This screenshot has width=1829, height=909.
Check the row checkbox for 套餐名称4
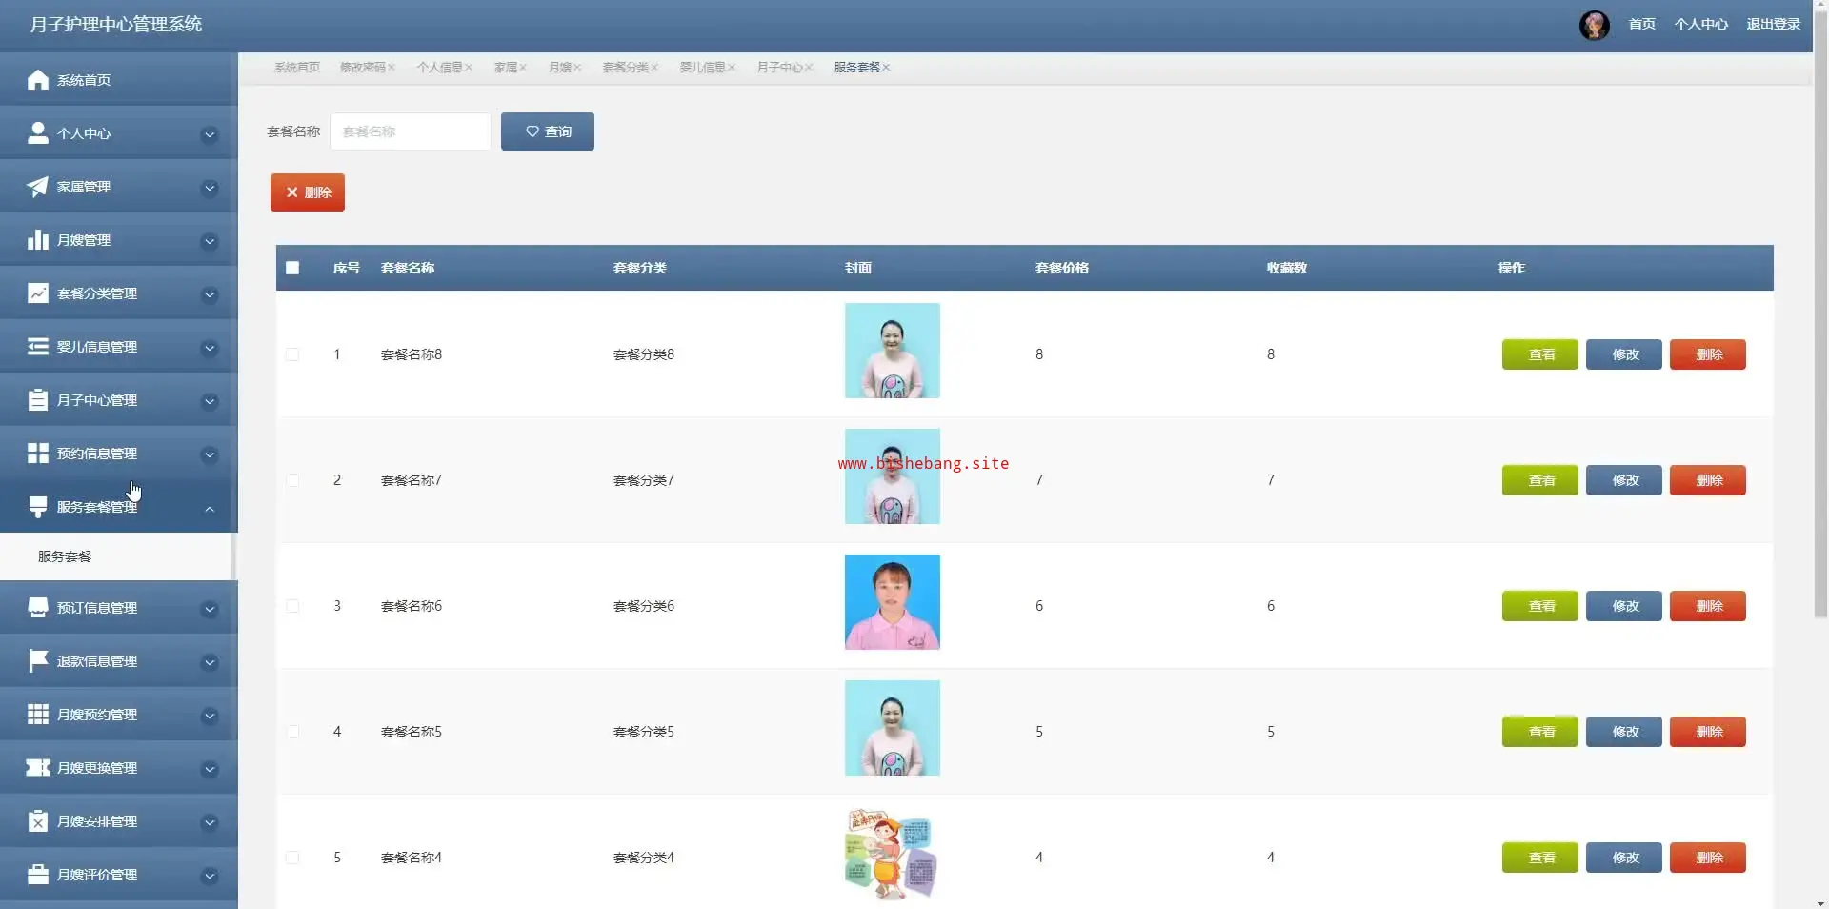tap(292, 858)
